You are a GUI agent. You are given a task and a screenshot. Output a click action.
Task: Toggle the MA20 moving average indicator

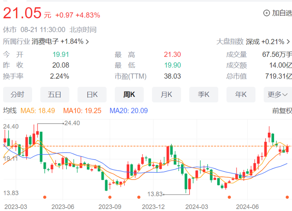click(128, 111)
